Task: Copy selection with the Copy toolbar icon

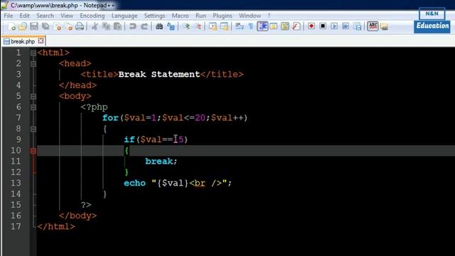Action: click(106, 27)
